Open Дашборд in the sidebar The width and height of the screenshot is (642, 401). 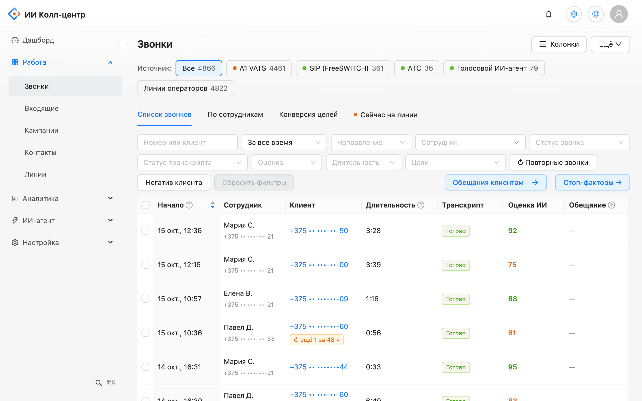tap(65, 40)
